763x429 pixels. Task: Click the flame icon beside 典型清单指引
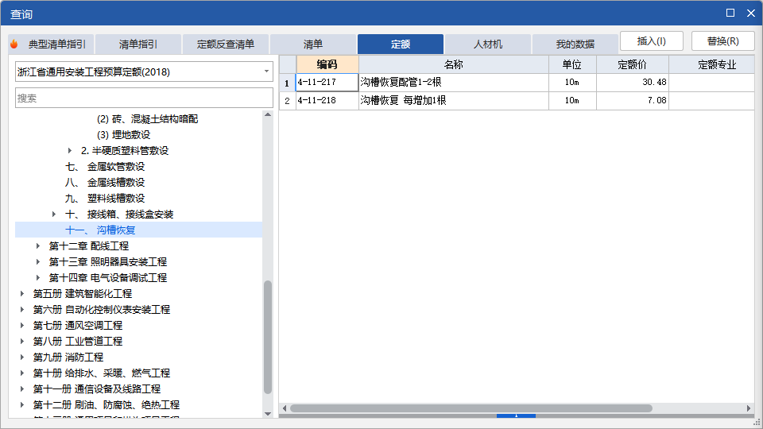tap(14, 44)
